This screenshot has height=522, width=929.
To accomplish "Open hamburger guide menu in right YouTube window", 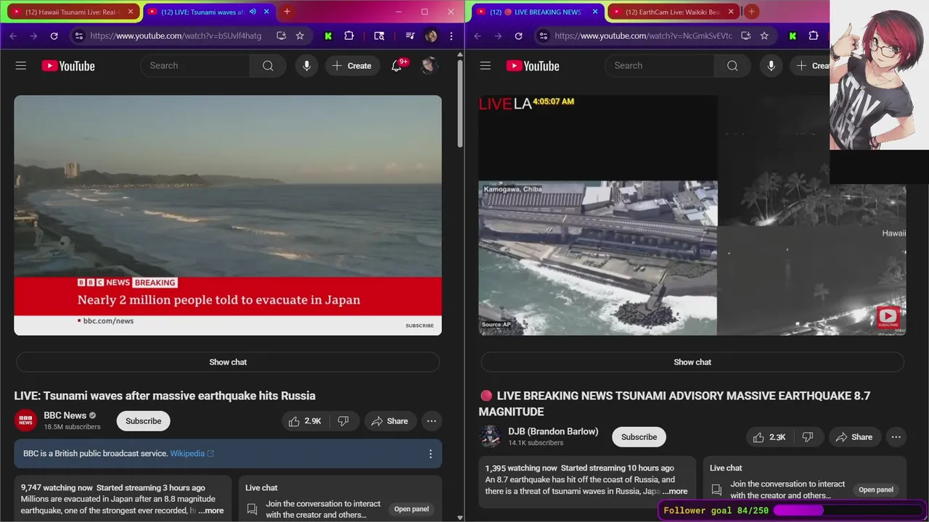I will coord(485,66).
